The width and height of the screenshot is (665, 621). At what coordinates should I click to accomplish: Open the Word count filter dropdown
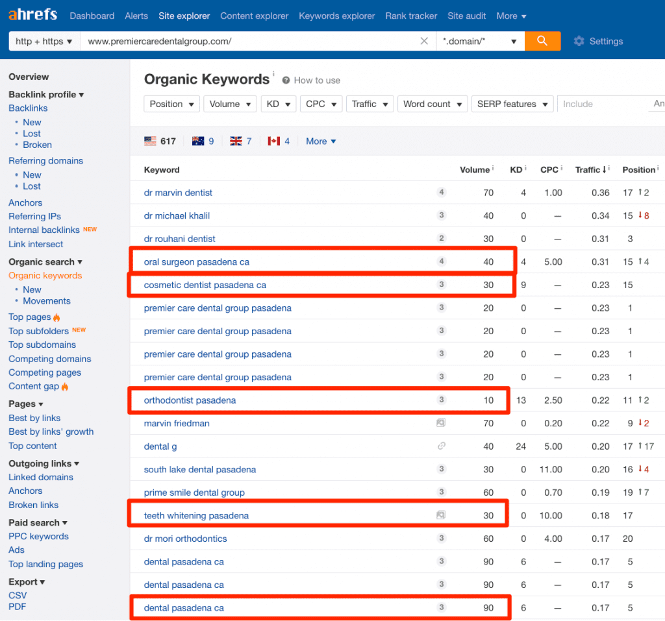pyautogui.click(x=433, y=104)
